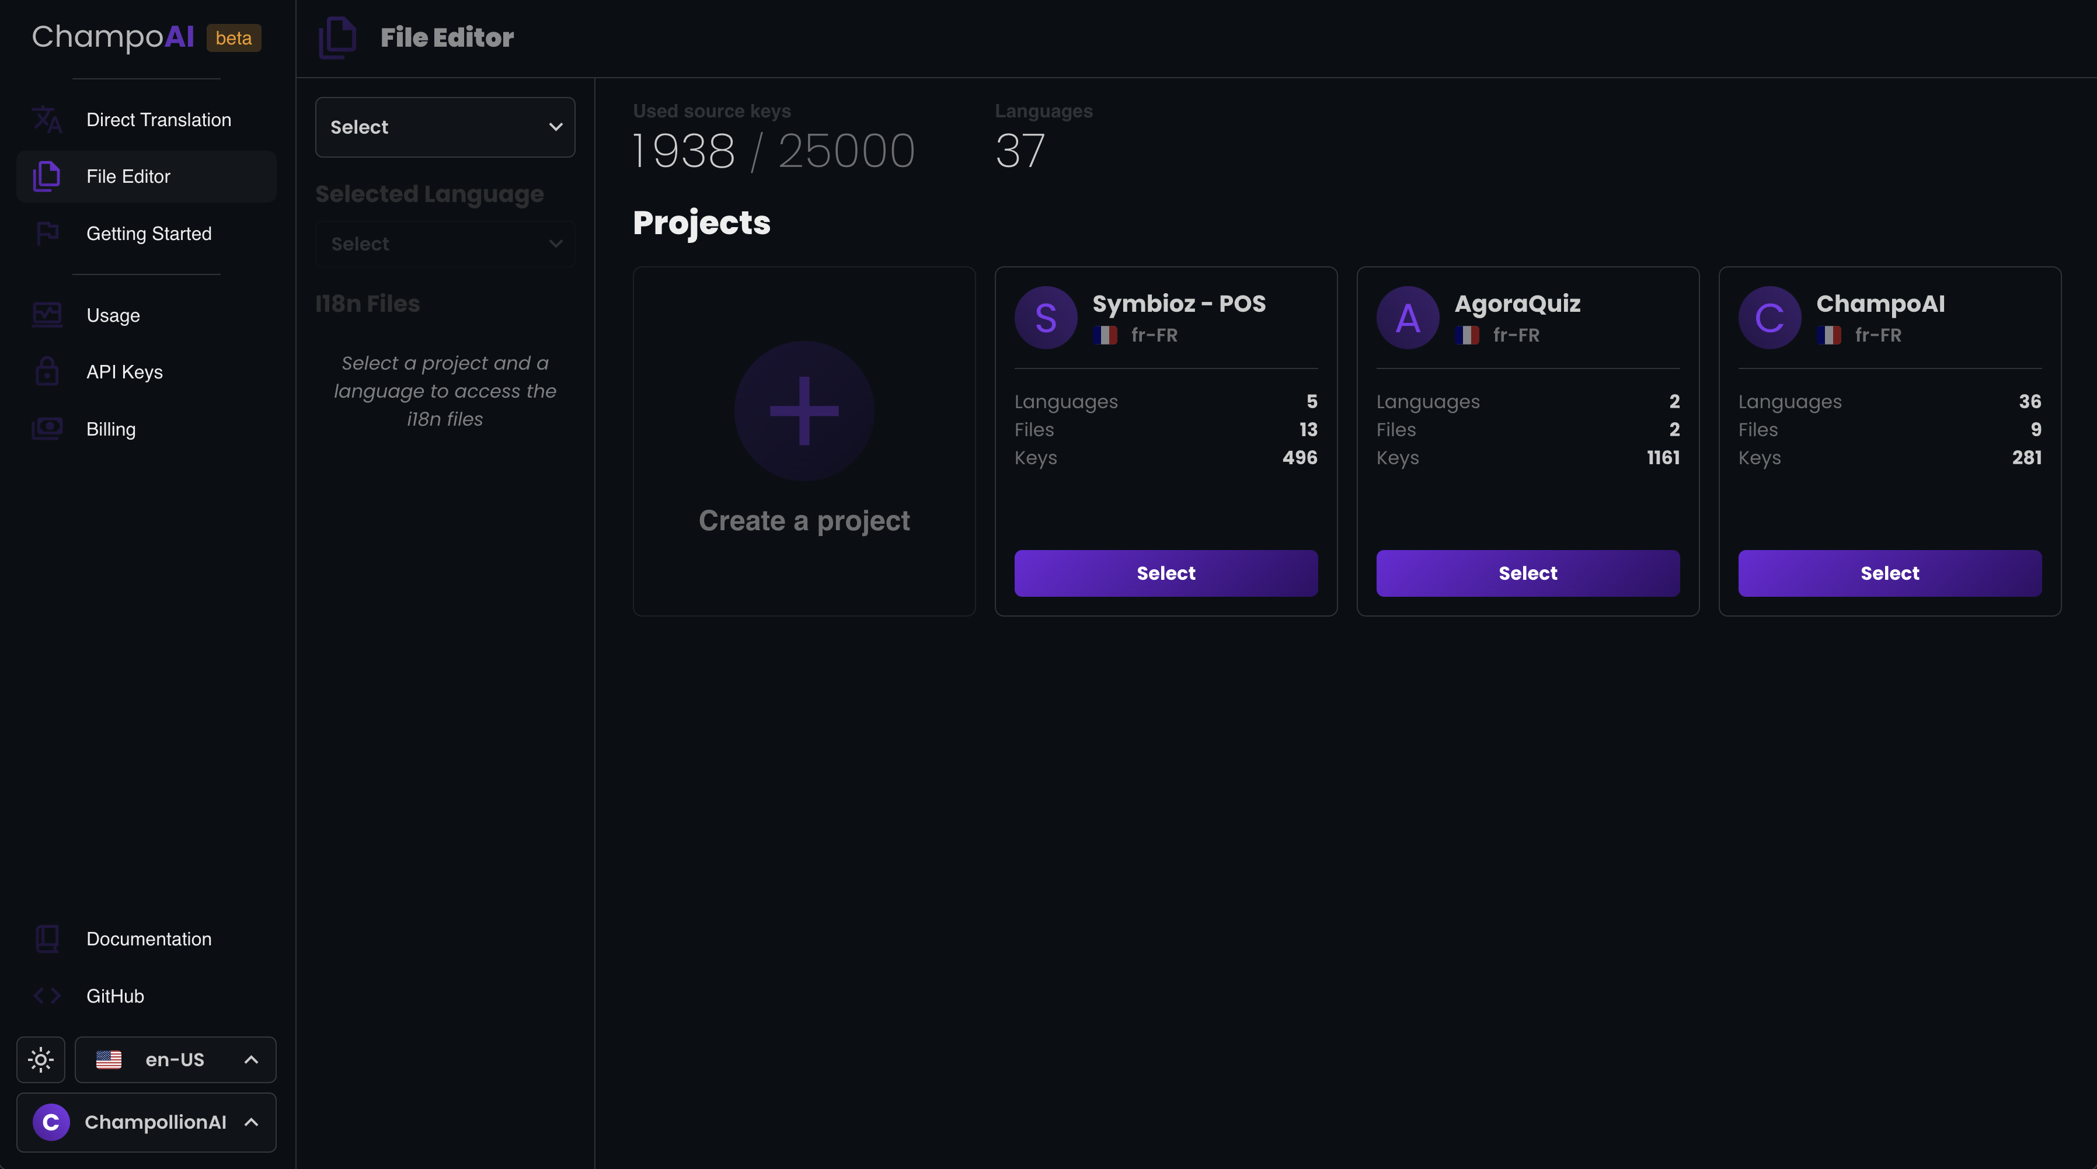Select the Symbioz - POS project
The image size is (2097, 1169).
coord(1166,573)
